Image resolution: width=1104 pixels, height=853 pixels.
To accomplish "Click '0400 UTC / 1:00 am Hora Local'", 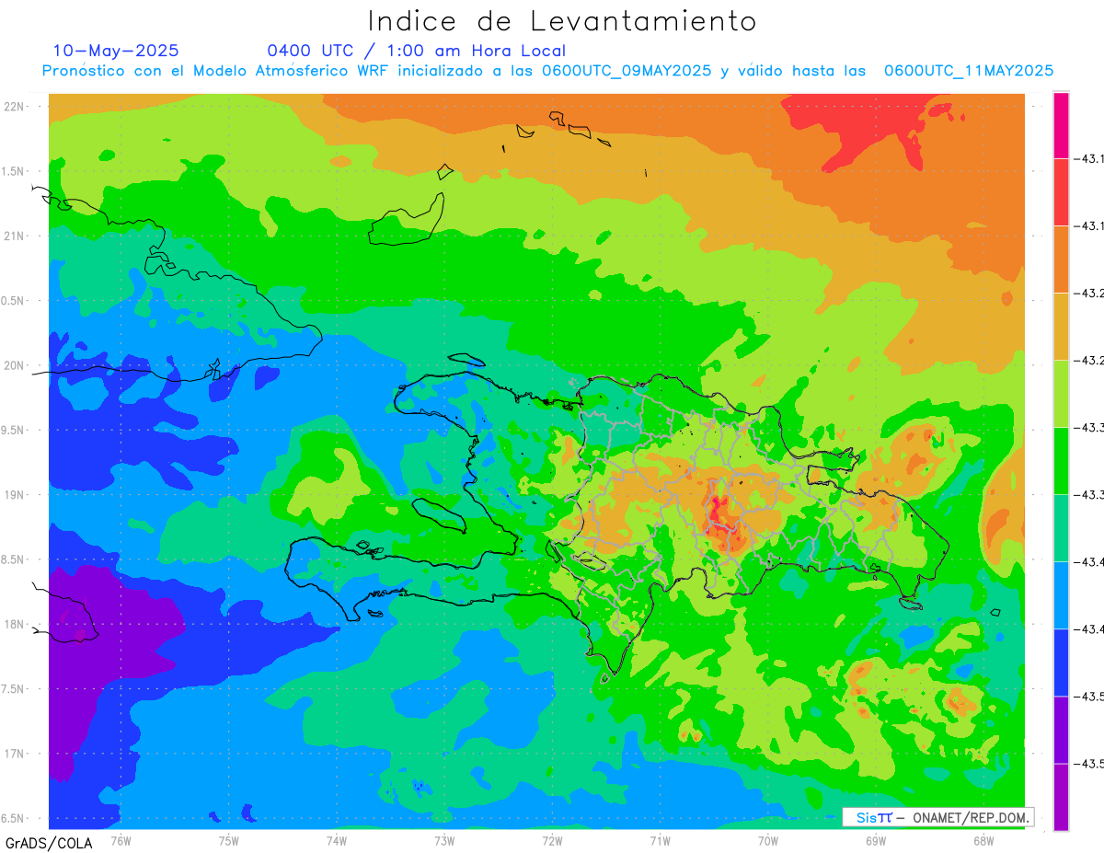I will (x=417, y=51).
